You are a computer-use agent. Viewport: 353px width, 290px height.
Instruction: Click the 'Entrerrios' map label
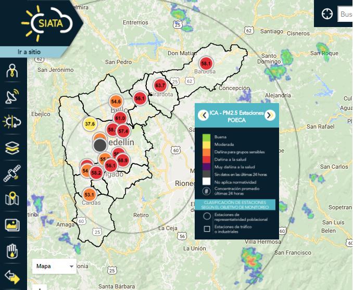coord(135,22)
